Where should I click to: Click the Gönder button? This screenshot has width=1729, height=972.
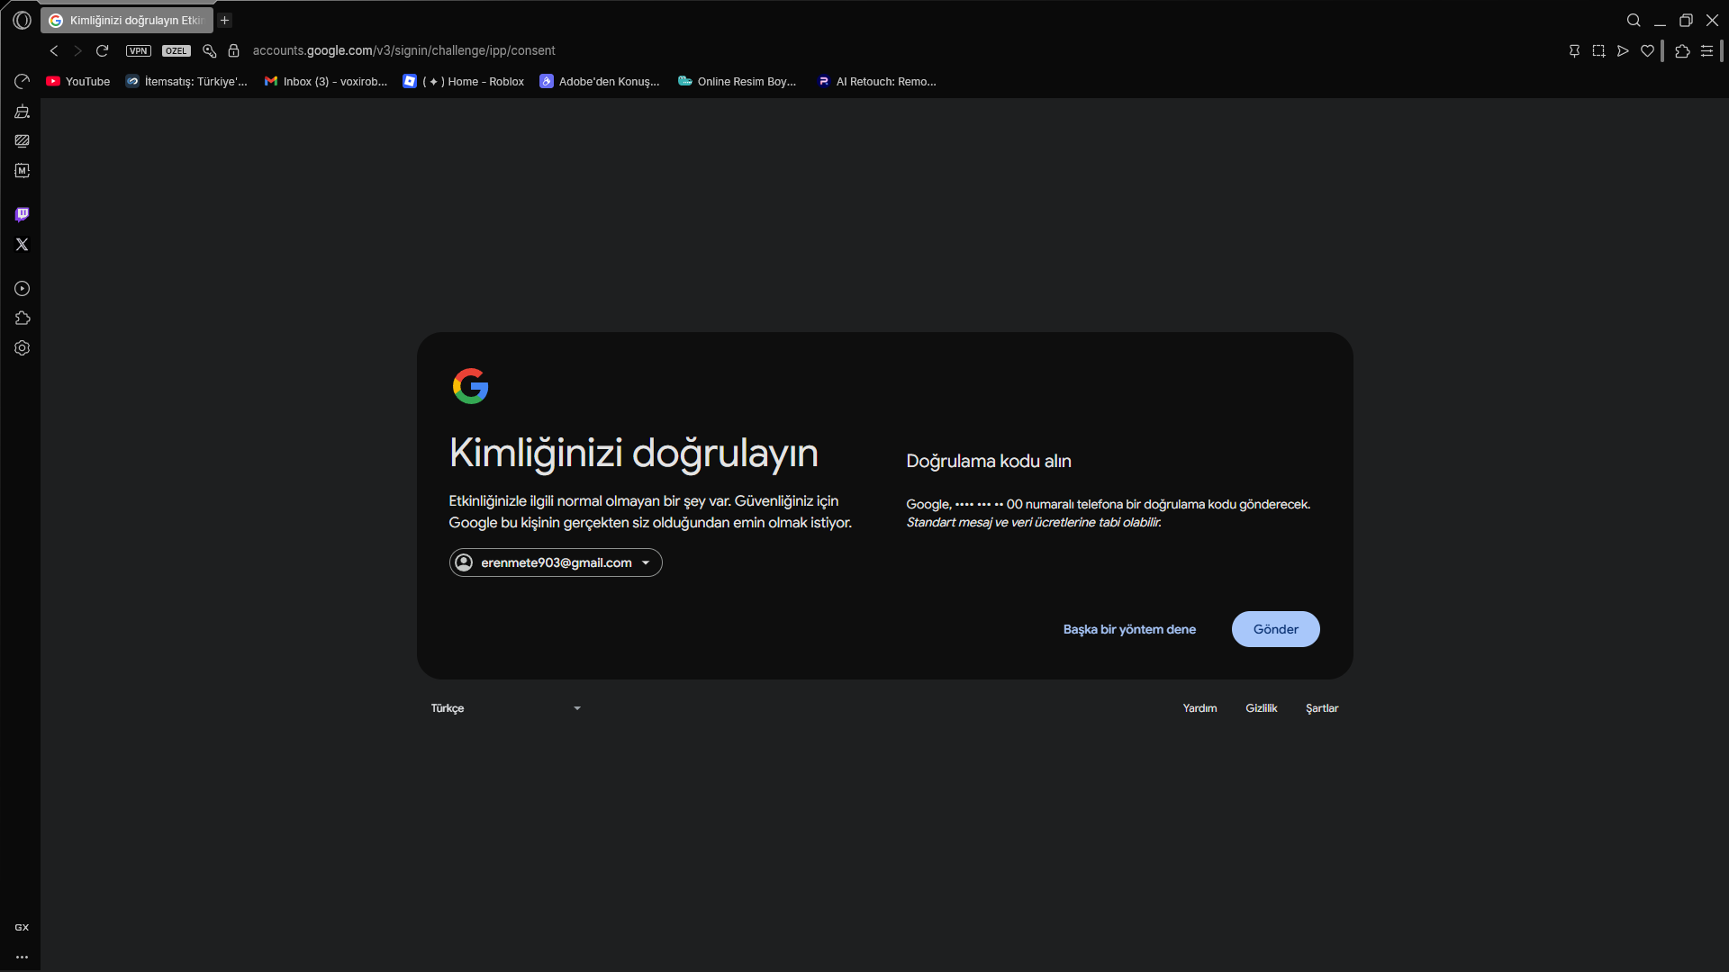click(1276, 629)
